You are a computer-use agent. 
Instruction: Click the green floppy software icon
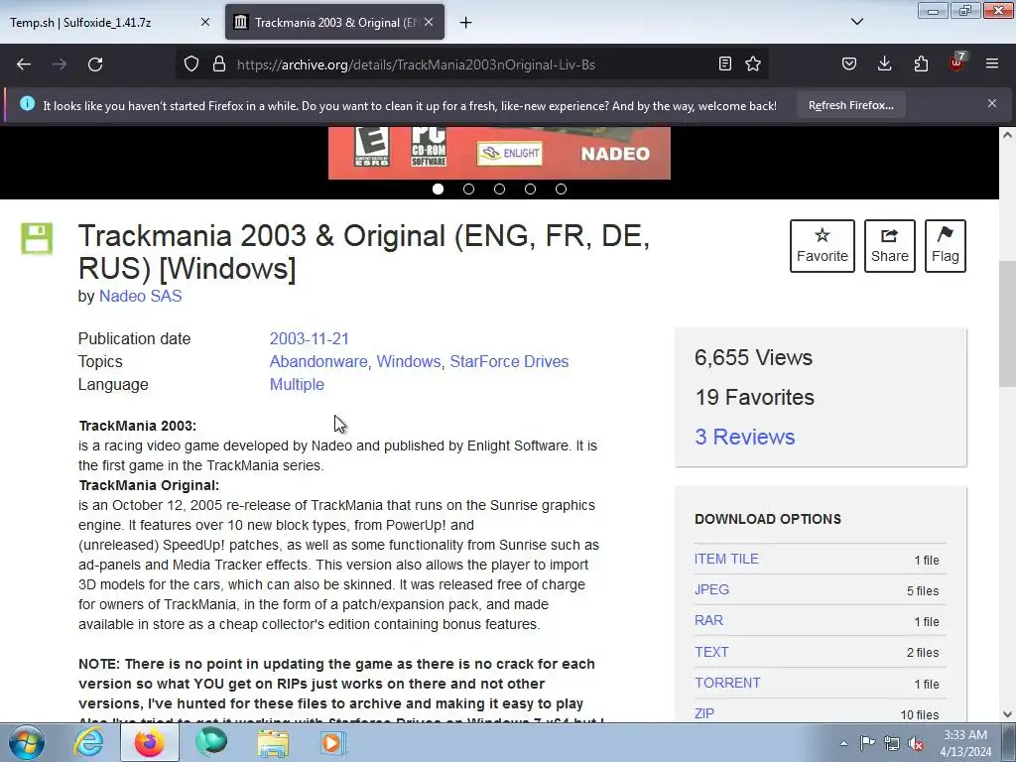coord(37,238)
